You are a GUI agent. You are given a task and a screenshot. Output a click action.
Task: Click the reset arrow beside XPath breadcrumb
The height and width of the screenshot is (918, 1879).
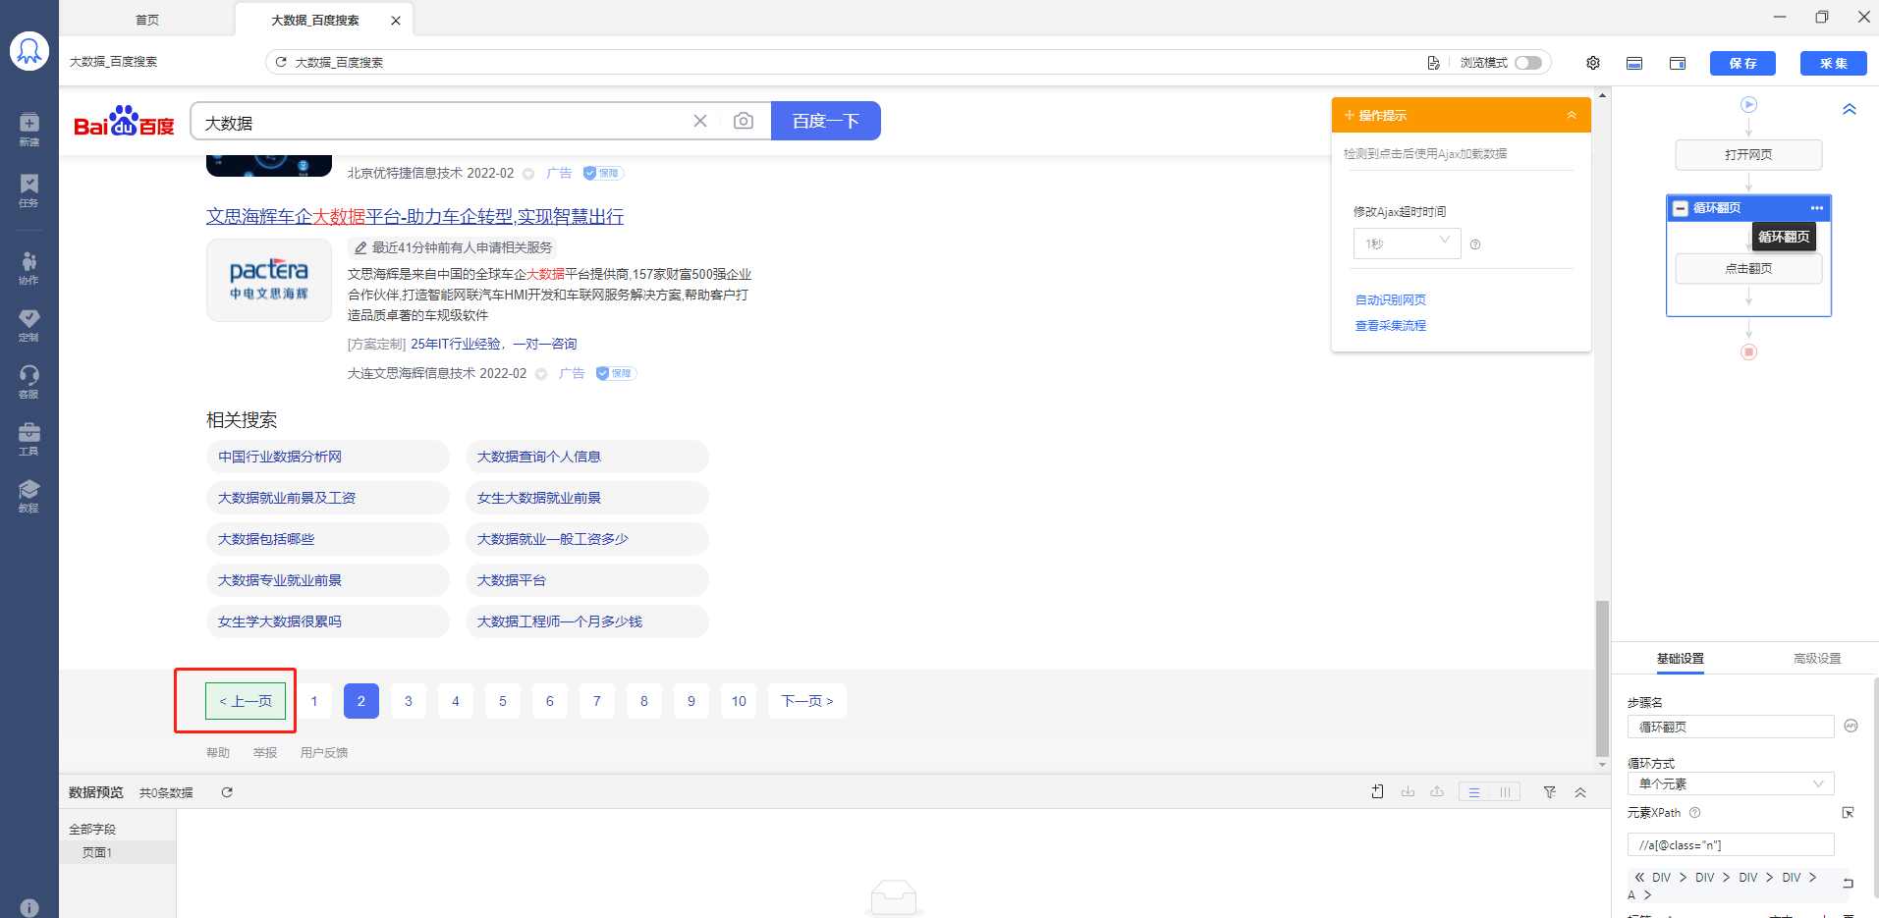click(x=1848, y=883)
